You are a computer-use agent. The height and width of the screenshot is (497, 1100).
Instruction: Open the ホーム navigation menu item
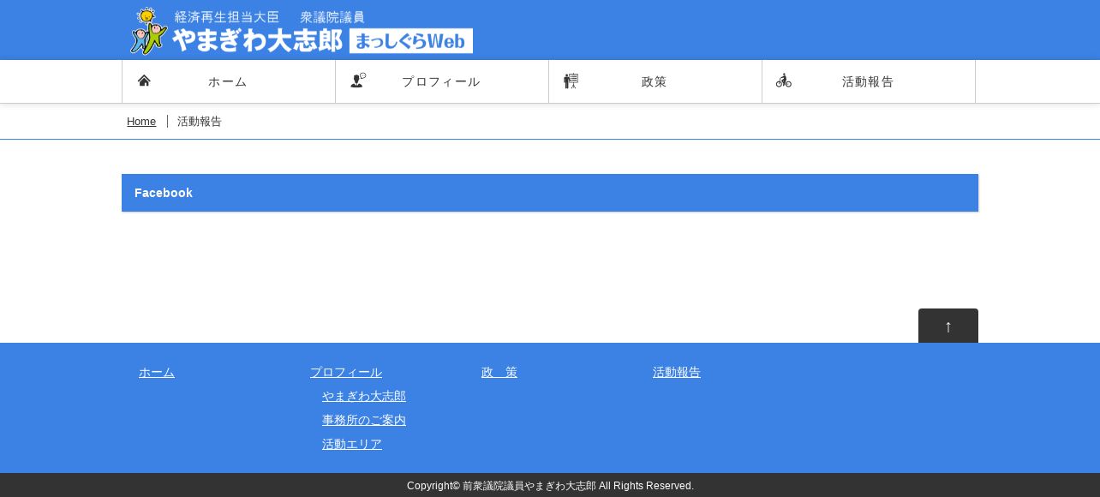point(229,81)
